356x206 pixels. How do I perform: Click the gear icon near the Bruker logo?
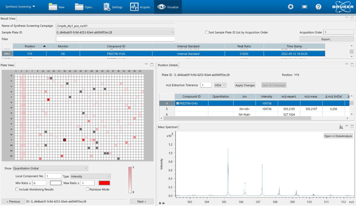[x=290, y=6]
